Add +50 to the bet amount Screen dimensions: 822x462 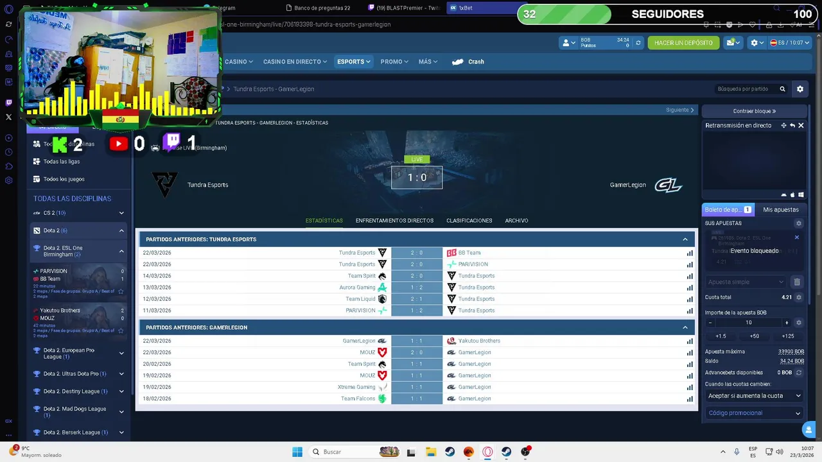(754, 336)
